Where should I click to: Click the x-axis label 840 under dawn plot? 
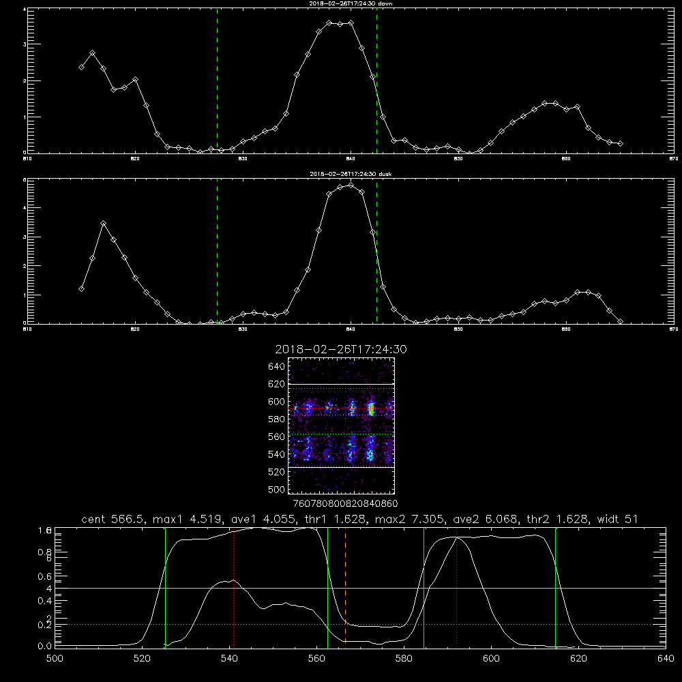click(351, 159)
